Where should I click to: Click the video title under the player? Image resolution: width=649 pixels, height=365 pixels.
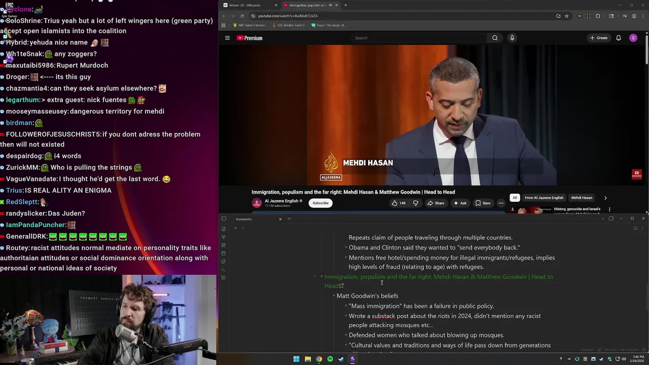353,192
